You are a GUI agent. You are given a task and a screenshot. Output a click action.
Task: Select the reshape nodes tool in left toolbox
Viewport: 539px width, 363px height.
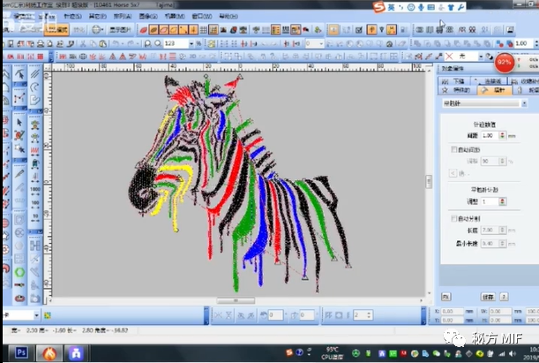19,74
